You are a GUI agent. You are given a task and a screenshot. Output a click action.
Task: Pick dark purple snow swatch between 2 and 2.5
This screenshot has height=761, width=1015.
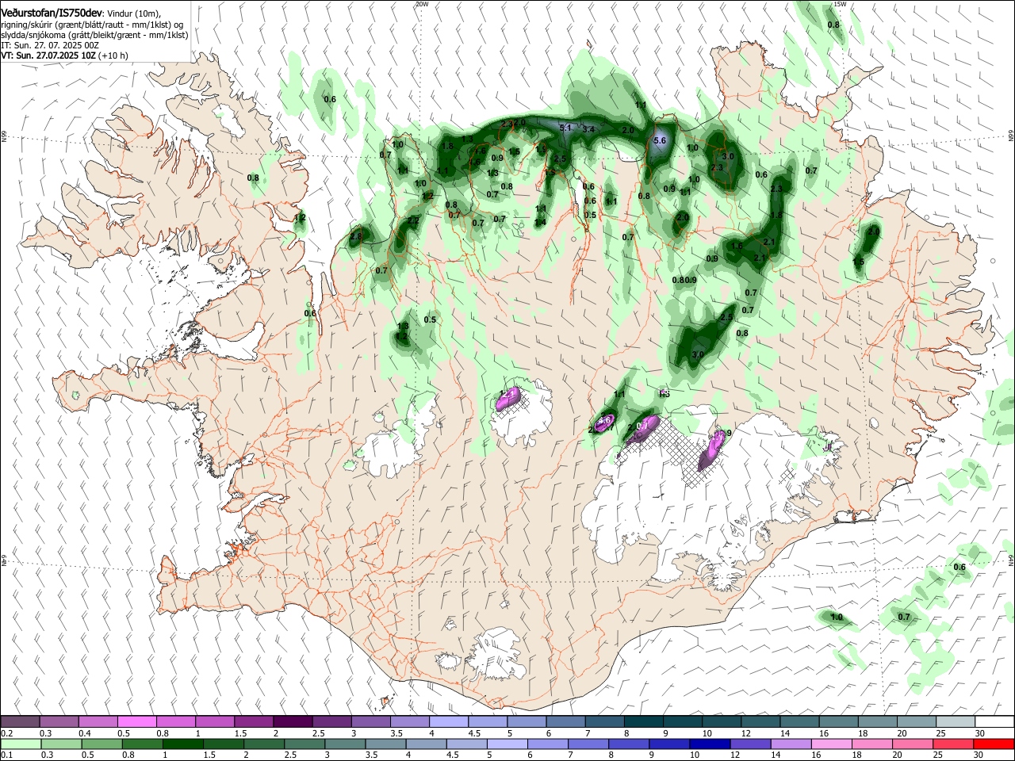(293, 722)
